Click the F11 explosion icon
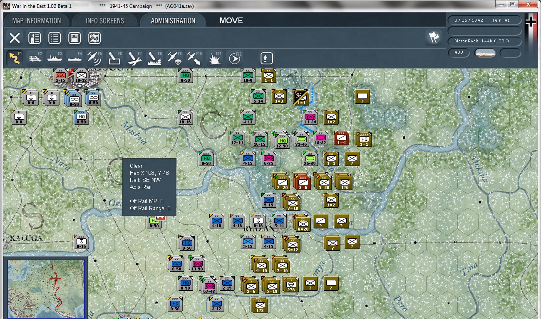Viewport: 541px width, 319px height. (x=214, y=58)
